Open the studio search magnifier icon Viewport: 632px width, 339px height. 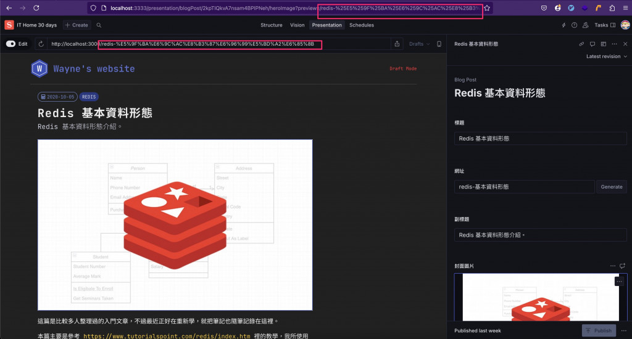click(x=99, y=25)
